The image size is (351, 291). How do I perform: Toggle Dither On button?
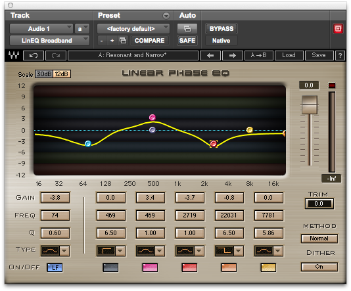tap(319, 267)
